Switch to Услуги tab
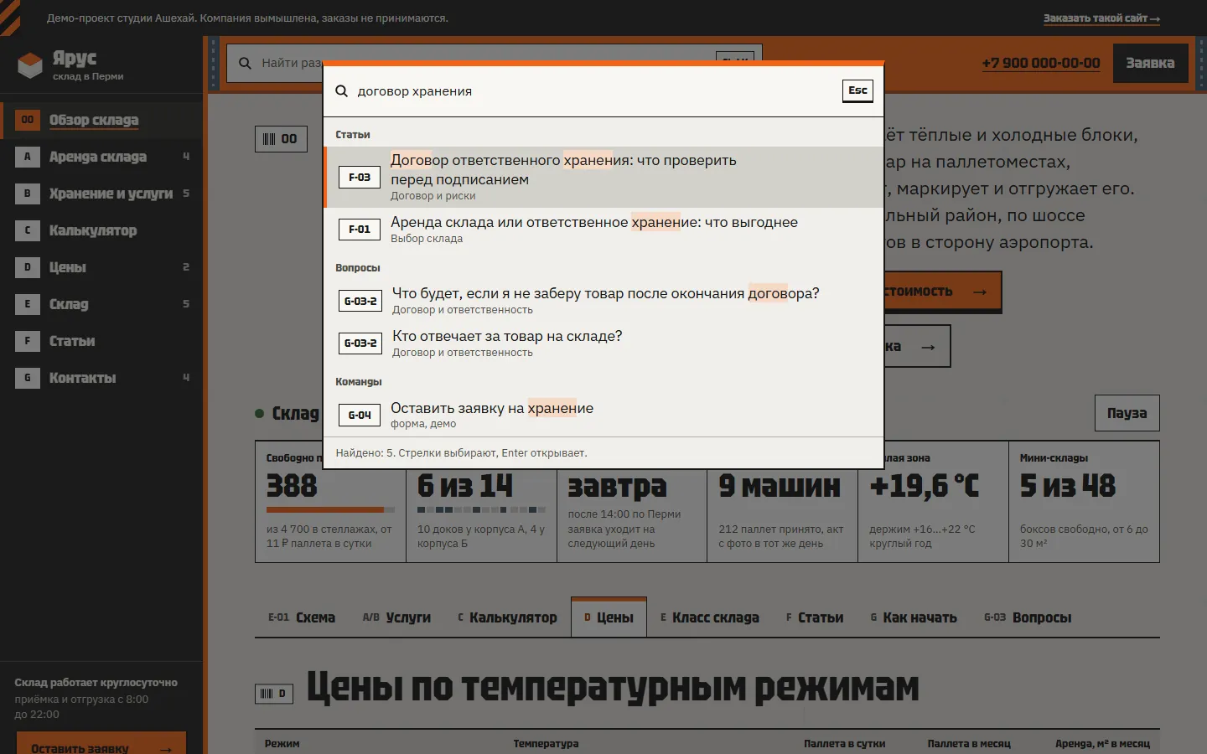This screenshot has height=754, width=1207. pos(396,617)
